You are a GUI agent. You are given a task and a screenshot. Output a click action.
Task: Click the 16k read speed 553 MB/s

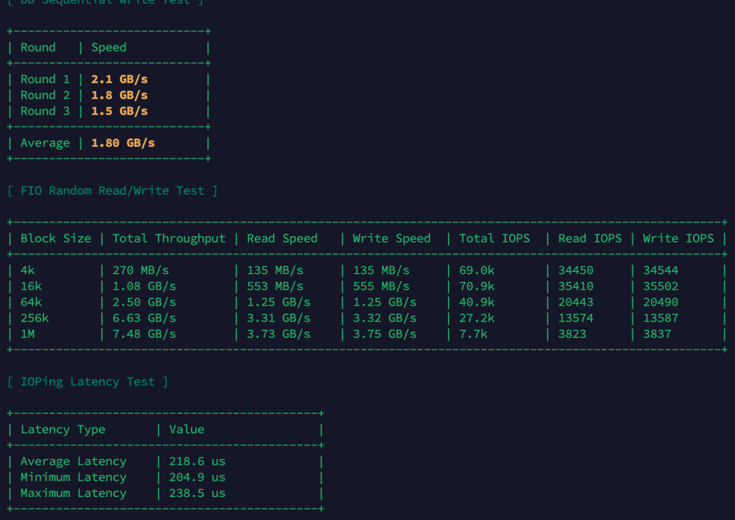click(x=275, y=286)
